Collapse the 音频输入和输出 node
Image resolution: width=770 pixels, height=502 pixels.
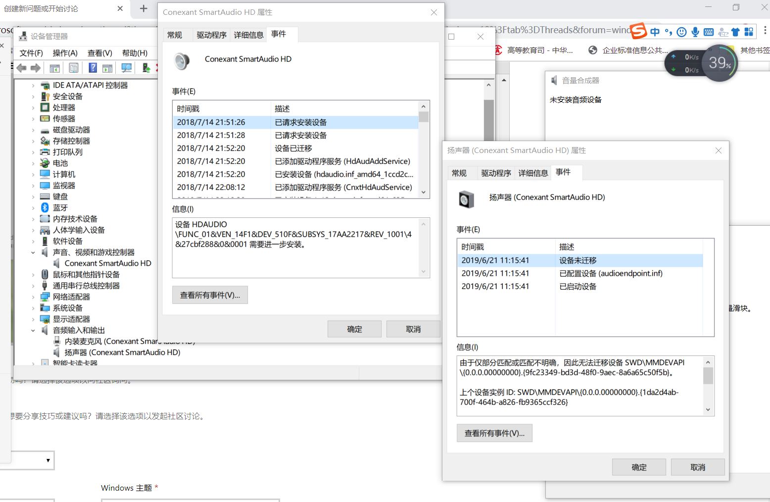tap(33, 330)
